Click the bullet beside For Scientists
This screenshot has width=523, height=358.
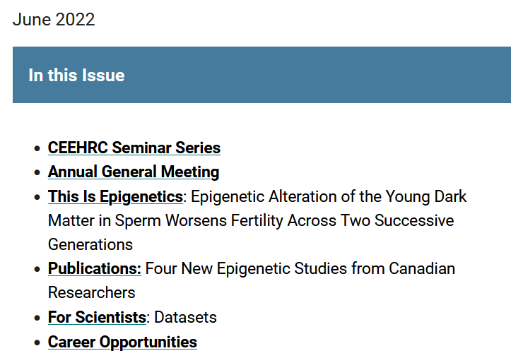[37, 318]
